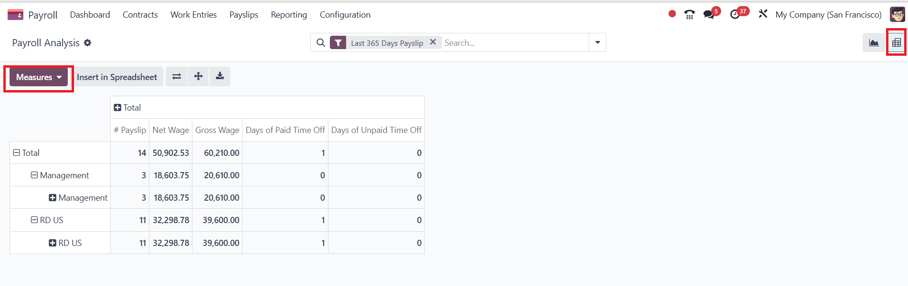Click in the Search input field
Screen dimensions: 908x286
(515, 43)
